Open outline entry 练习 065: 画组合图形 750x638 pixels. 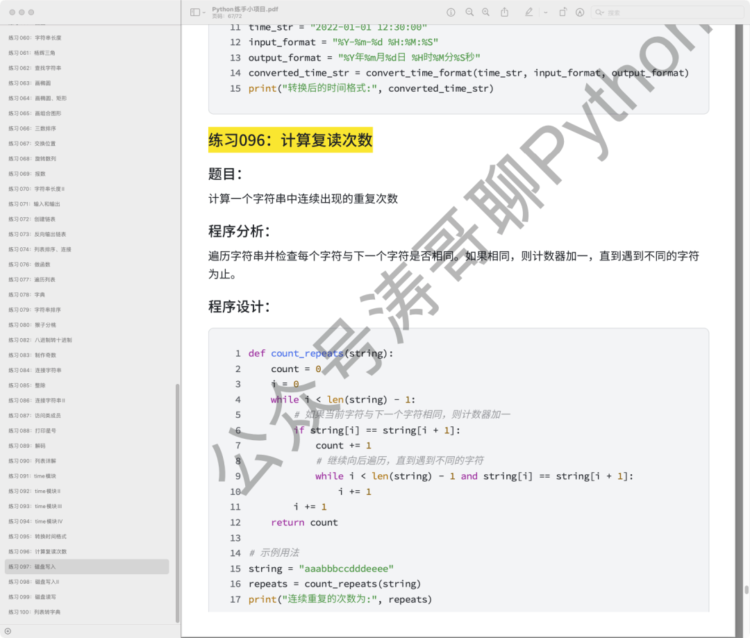pyautogui.click(x=35, y=114)
